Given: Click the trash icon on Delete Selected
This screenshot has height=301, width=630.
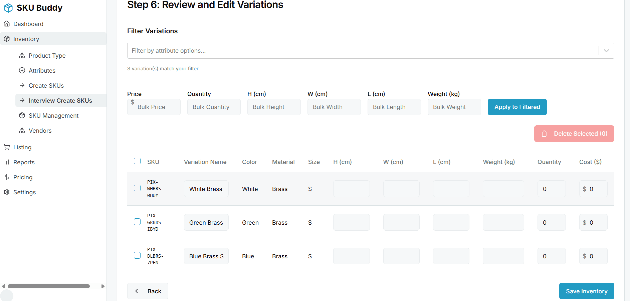Looking at the screenshot, I should (x=544, y=134).
